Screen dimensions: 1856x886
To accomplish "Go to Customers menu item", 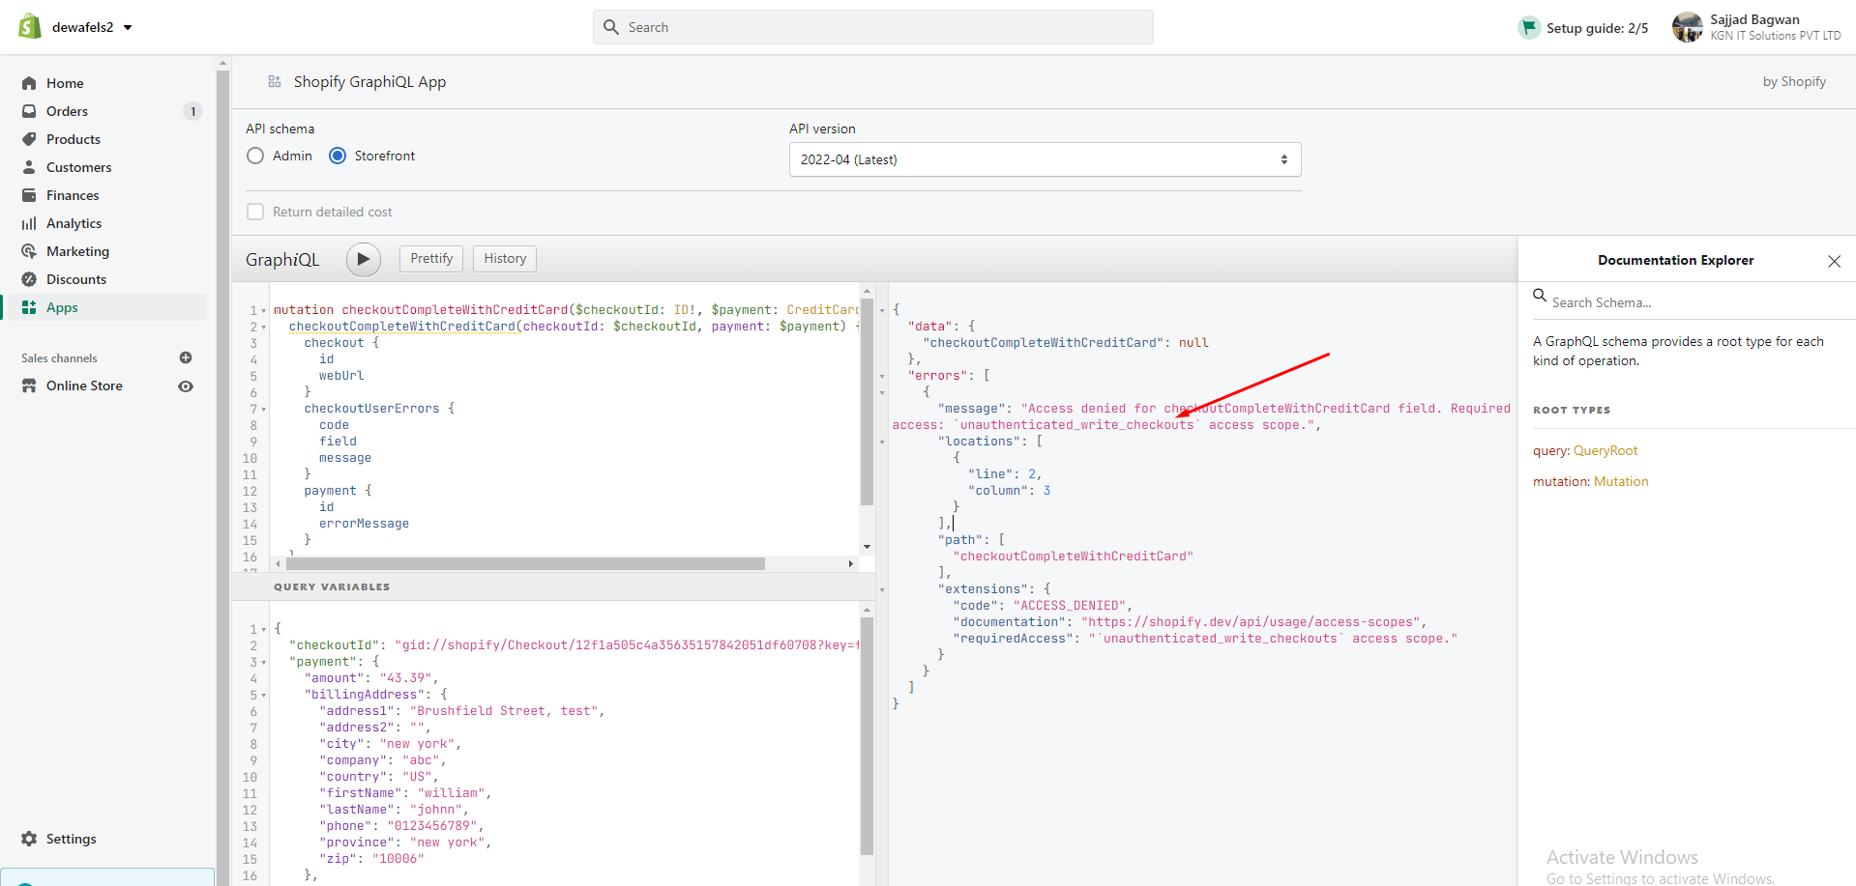I will (79, 167).
